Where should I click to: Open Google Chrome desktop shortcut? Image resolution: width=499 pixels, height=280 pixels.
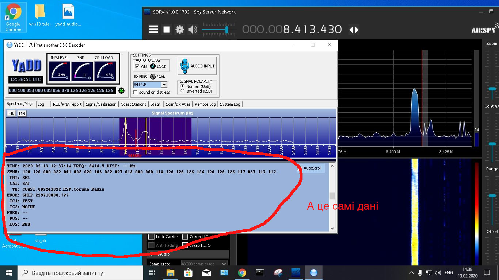[13, 17]
